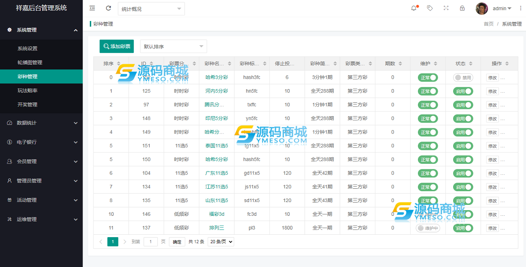This screenshot has width=526, height=267.
Task: Open the vertical three-dot more menu
Action: (x=521, y=8)
